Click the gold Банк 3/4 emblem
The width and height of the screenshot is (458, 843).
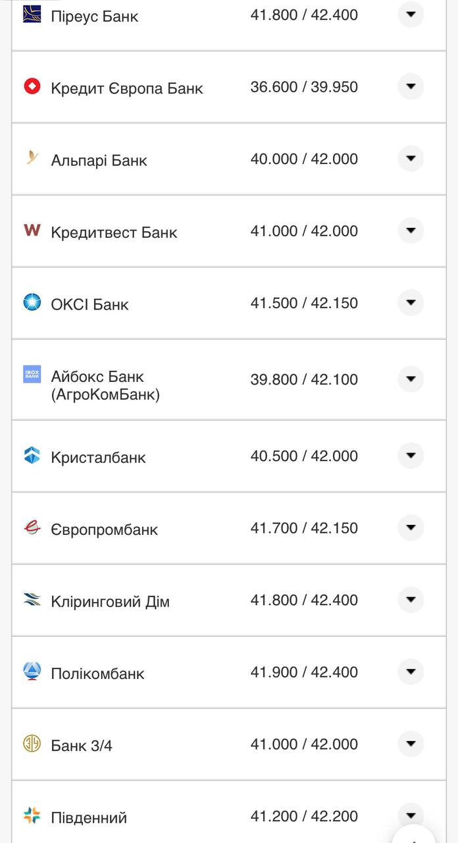[x=31, y=744]
